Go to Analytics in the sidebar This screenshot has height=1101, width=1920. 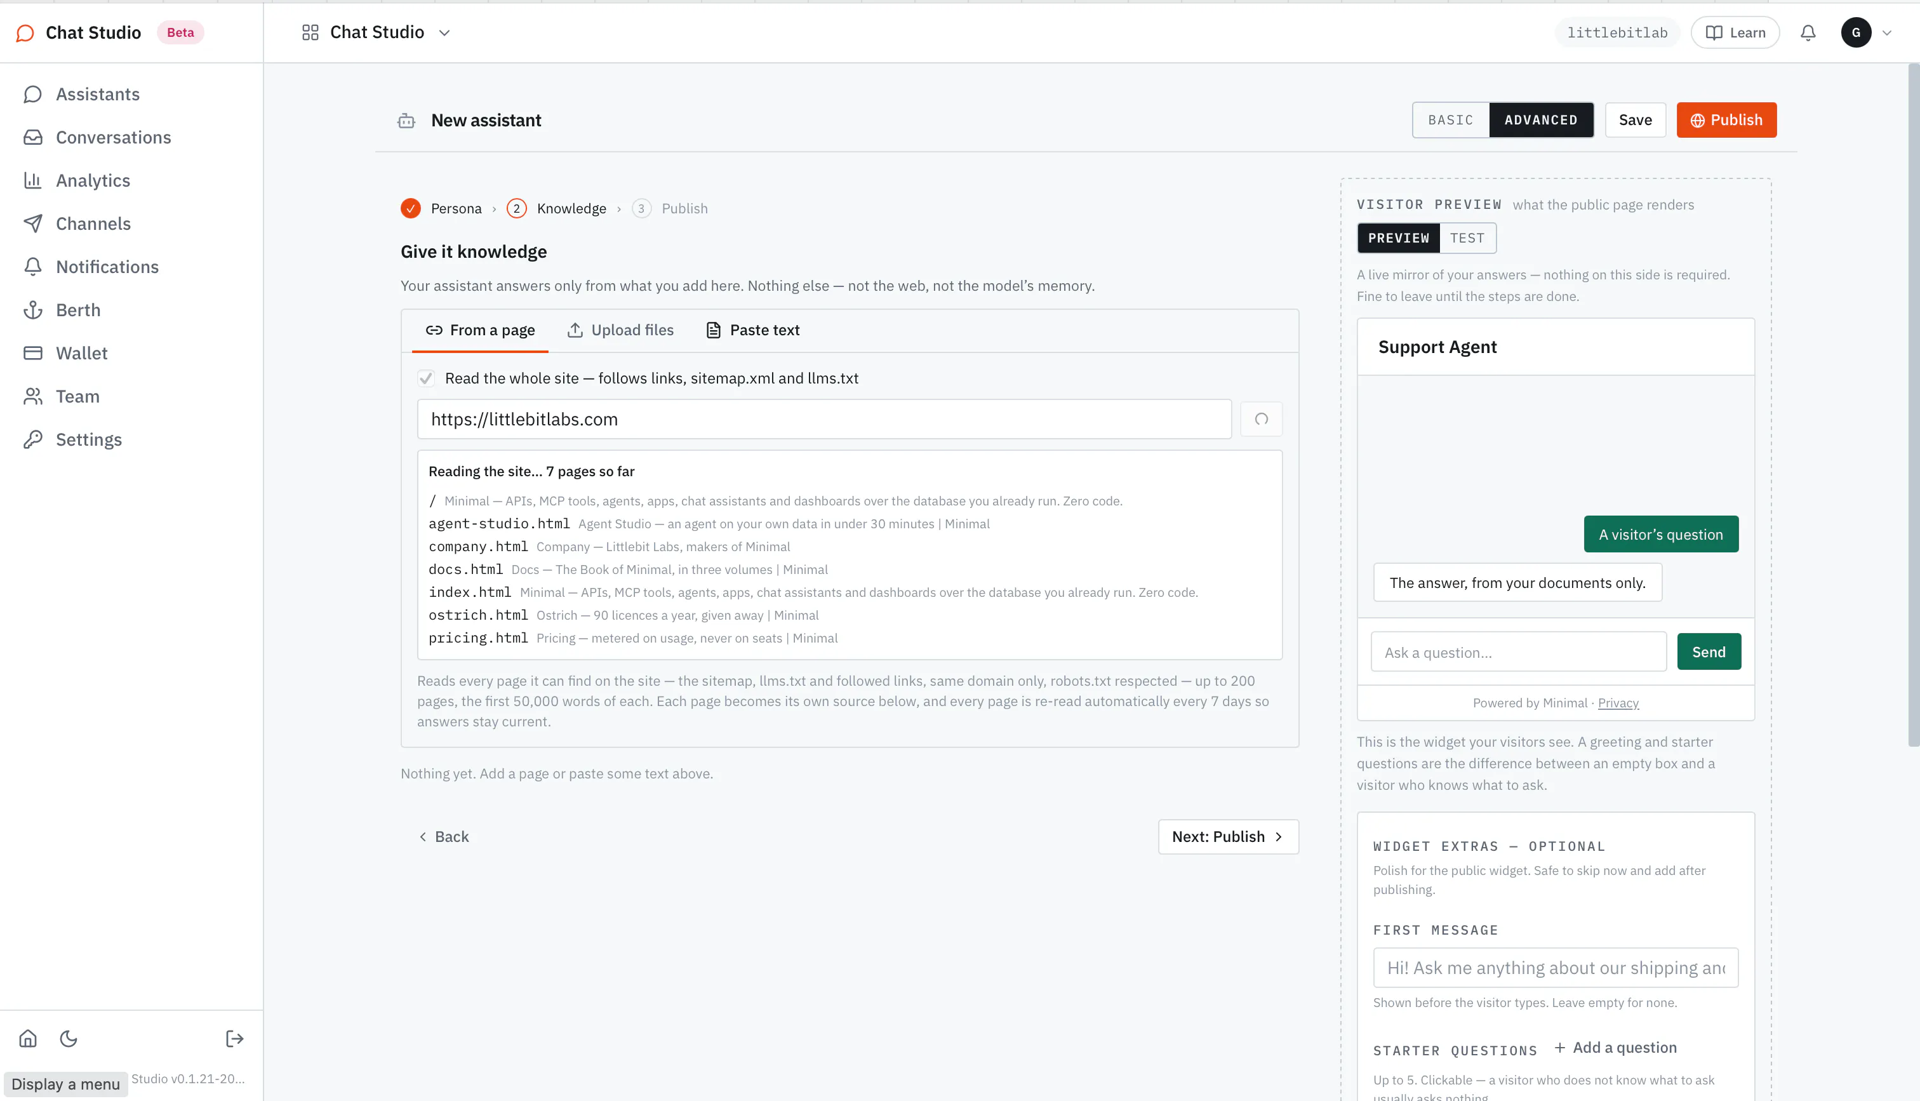tap(76, 181)
